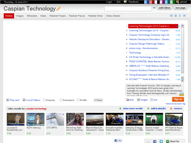The height and width of the screenshot is (143, 191).
Task: Open the AF Hotel & Aqua park thumbnail
Action: [x=174, y=119]
